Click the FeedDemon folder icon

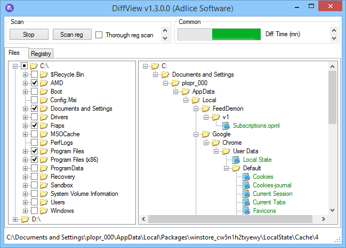206,109
